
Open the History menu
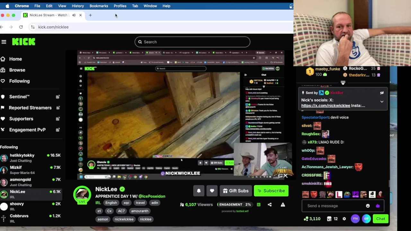(x=78, y=6)
